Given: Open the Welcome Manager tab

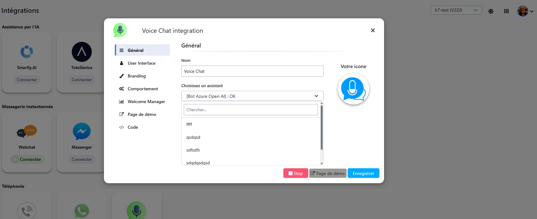Looking at the screenshot, I should click(142, 102).
